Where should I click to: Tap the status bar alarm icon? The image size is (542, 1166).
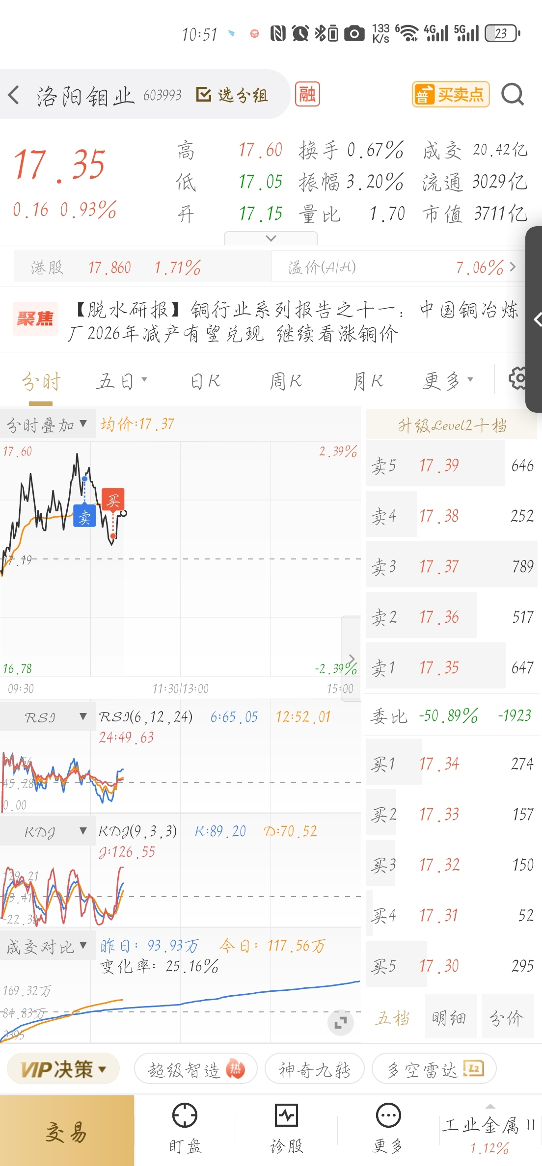point(300,33)
